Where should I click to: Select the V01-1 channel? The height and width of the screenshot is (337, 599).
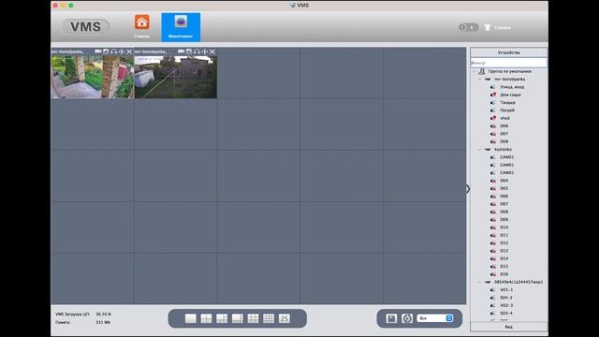point(506,289)
